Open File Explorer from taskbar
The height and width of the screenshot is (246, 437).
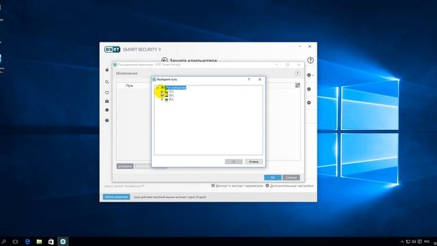click(x=40, y=241)
